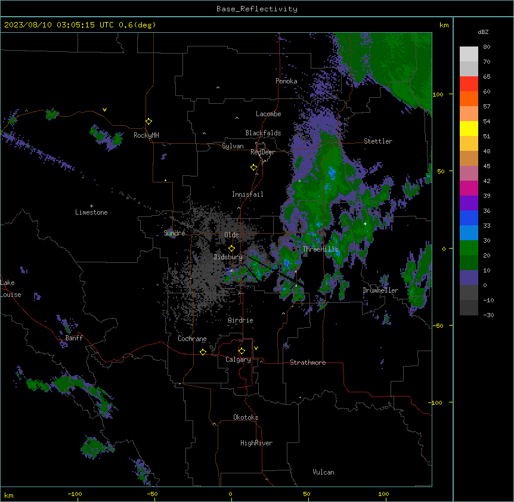Pick the purple 36-39 dBZ legend swatch

click(469, 203)
